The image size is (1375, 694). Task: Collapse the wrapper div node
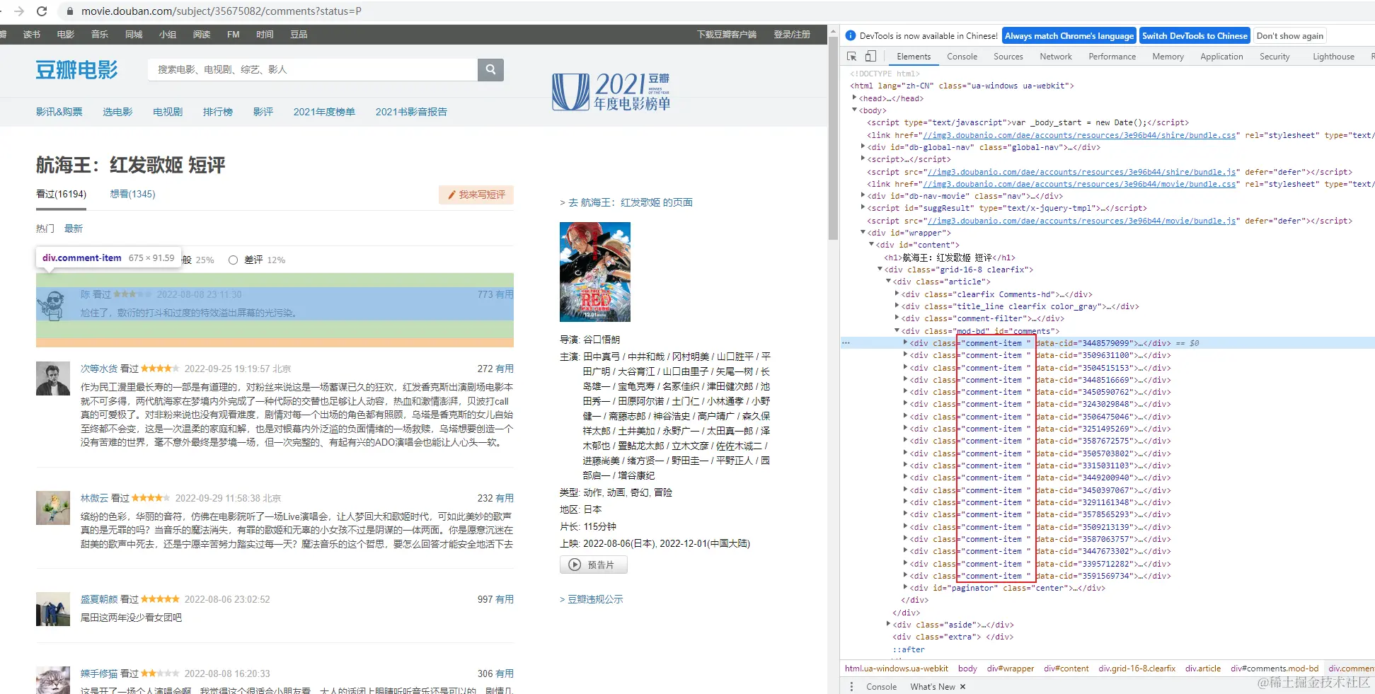863,233
